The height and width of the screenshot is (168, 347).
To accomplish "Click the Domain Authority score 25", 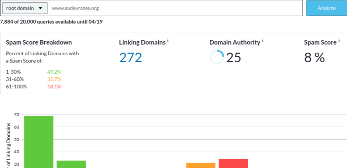I will [234, 57].
